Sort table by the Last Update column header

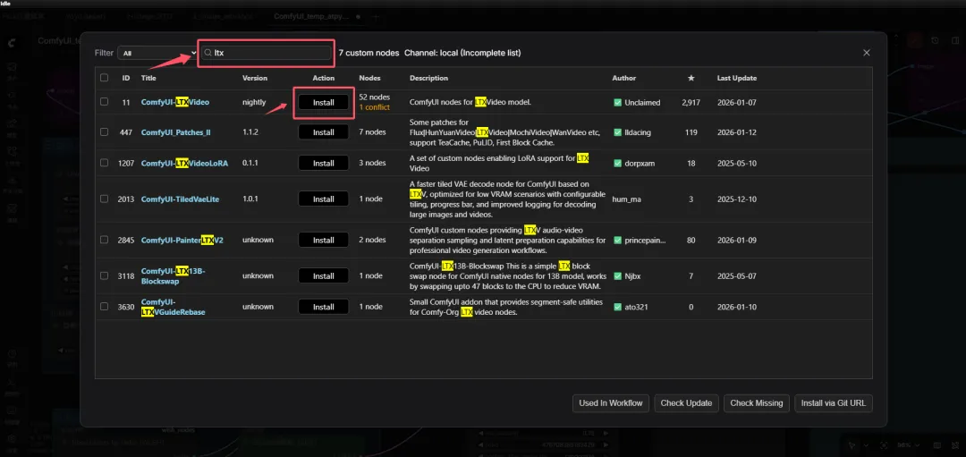[737, 78]
